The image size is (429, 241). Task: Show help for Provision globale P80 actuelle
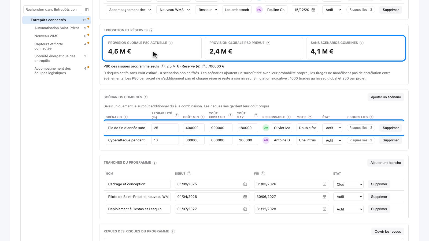pyautogui.click(x=171, y=43)
